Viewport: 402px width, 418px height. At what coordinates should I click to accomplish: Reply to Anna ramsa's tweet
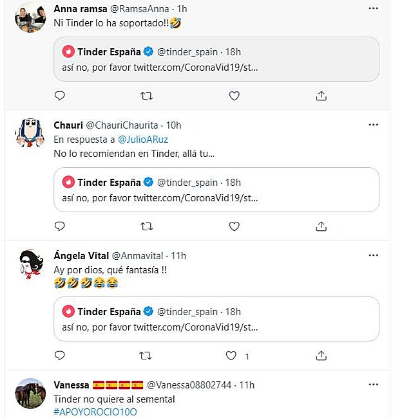point(60,96)
